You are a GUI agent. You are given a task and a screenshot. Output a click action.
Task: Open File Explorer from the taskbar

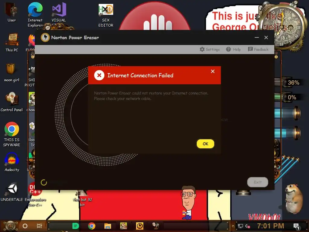108,226
